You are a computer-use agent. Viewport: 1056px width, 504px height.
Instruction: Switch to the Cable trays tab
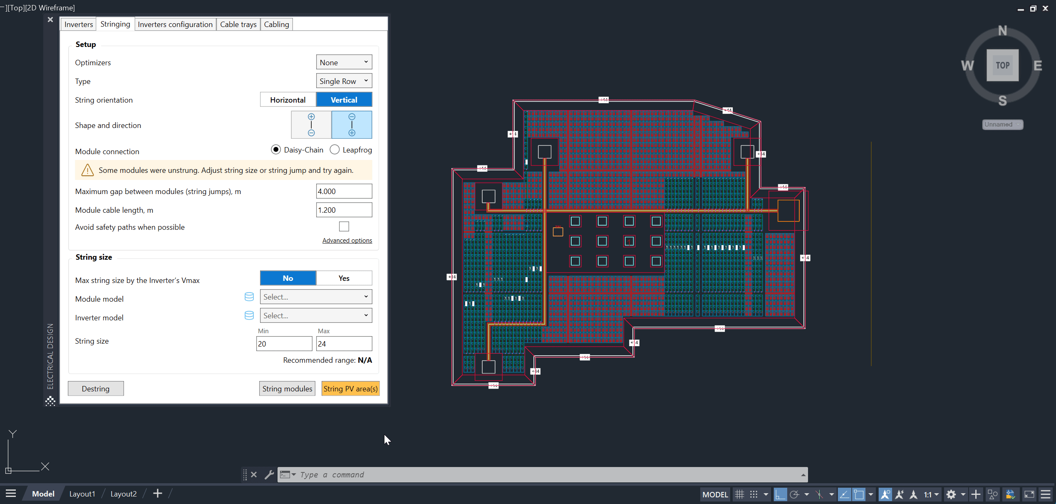(x=238, y=24)
